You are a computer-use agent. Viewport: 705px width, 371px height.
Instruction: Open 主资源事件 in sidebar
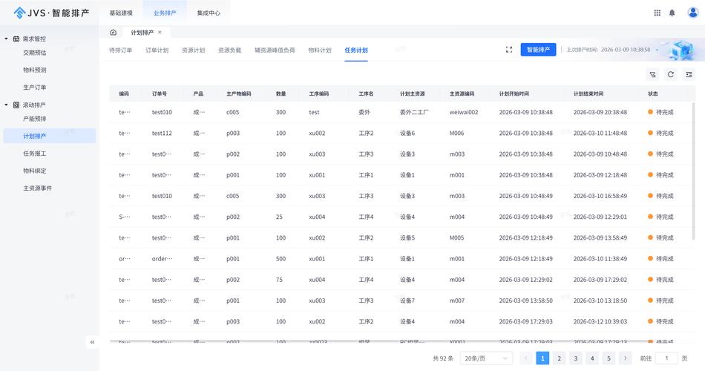(37, 188)
